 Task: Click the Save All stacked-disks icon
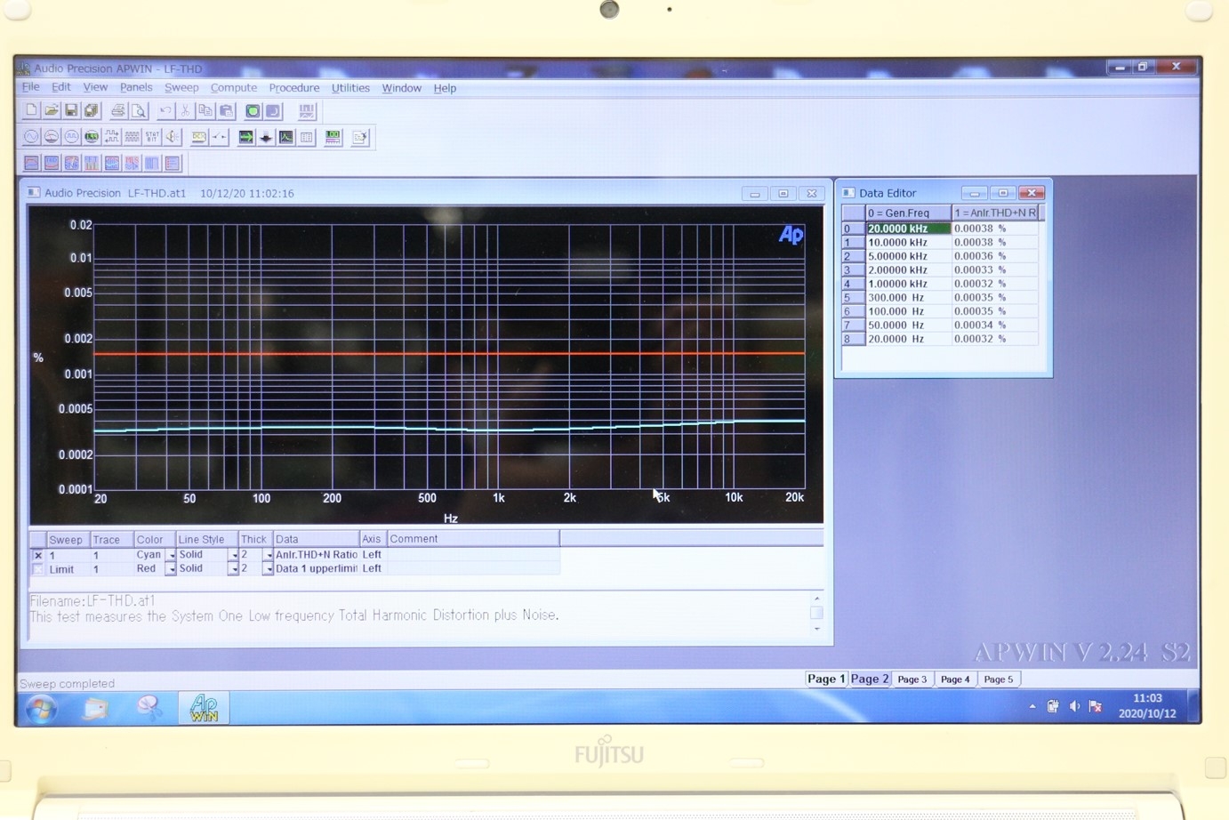point(92,111)
